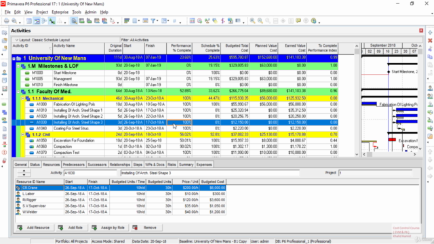Click the Resources person icon in left sidebar
The image size is (434, 244).
(x=5, y=73)
